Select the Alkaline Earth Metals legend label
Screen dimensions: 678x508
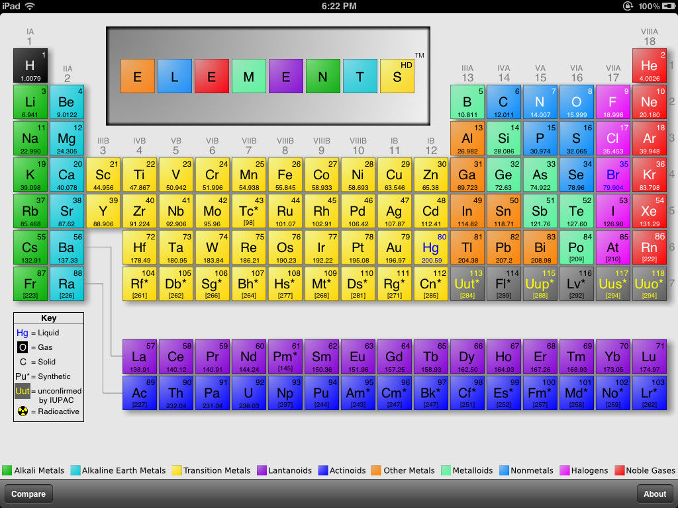pyautogui.click(x=124, y=470)
